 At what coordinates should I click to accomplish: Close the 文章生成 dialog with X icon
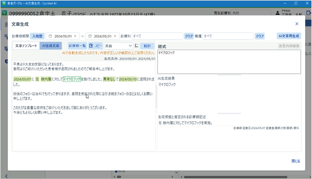tap(297, 24)
